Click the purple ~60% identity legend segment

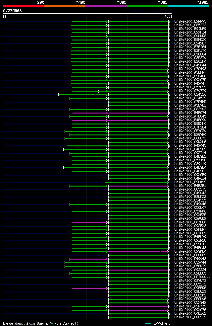(x=106, y=6)
